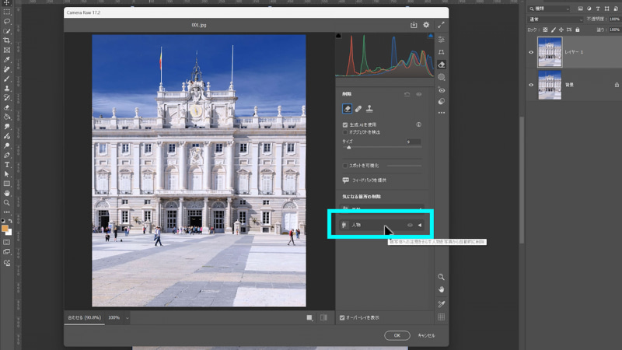The image size is (622, 350).
Task: Select the Frame tool
Action: 7,51
